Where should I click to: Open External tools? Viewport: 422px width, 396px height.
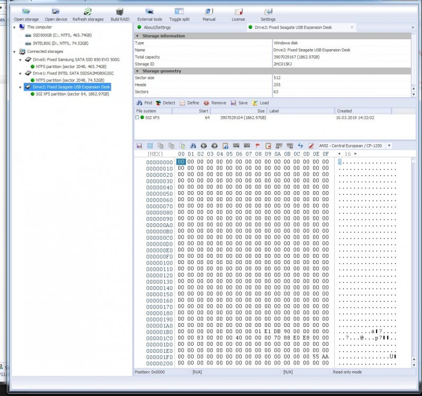tap(149, 15)
